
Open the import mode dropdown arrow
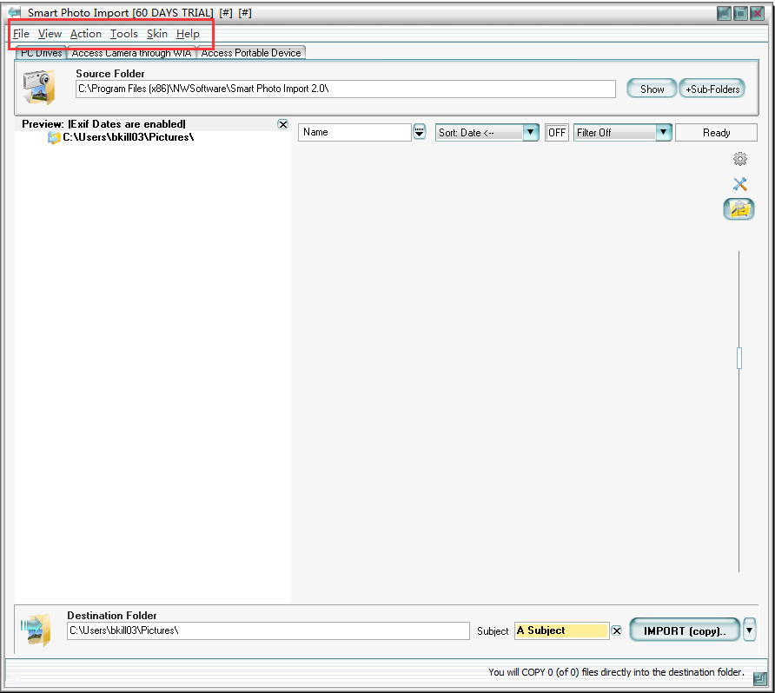click(749, 630)
